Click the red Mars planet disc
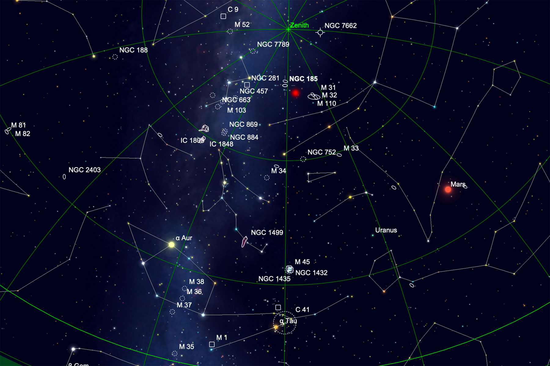This screenshot has width=550, height=366. point(448,189)
